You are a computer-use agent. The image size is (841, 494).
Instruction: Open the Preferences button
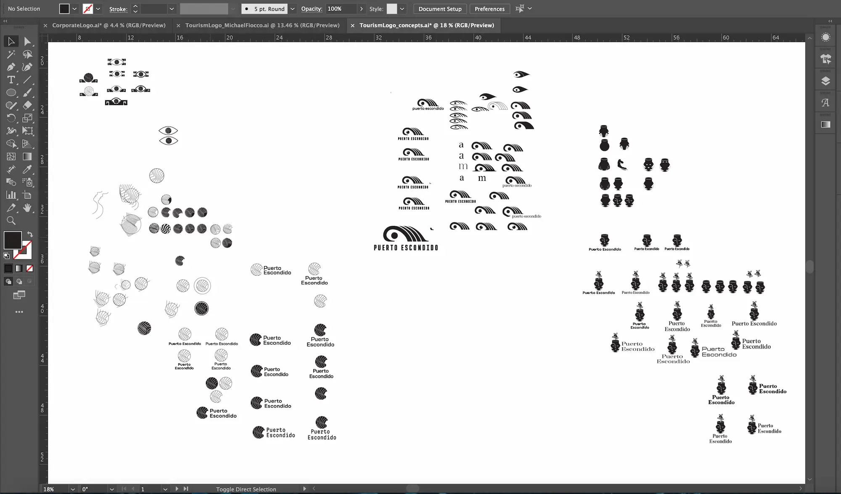point(489,9)
